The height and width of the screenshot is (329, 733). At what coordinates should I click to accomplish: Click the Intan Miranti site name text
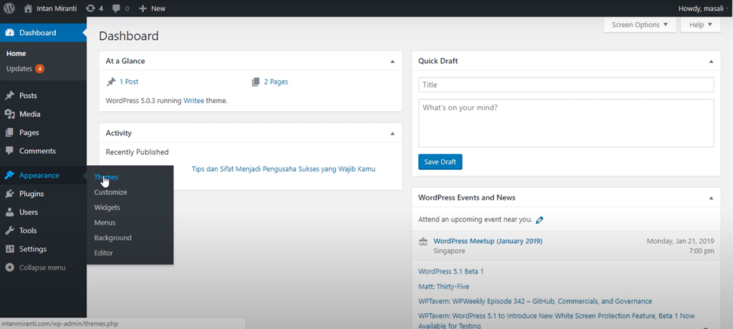click(57, 9)
